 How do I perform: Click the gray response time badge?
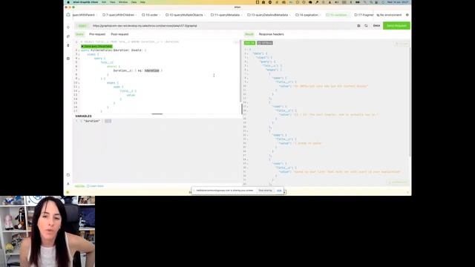pos(265,43)
